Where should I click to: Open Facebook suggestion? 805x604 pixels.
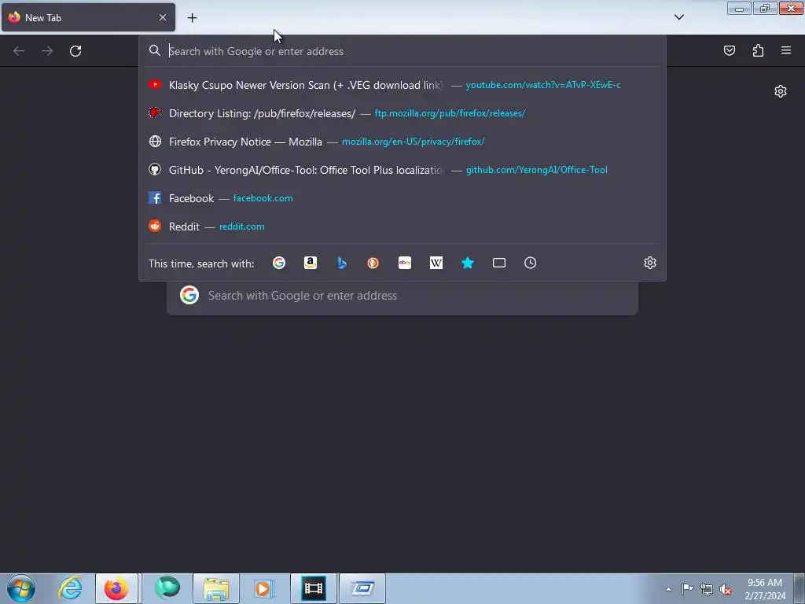[x=402, y=197]
